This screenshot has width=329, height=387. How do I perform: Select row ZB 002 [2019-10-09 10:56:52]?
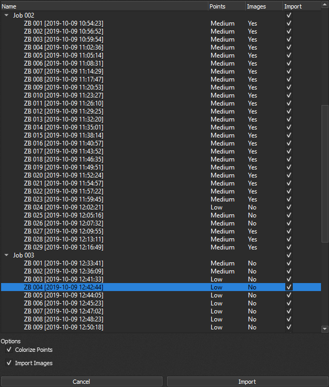(161, 31)
